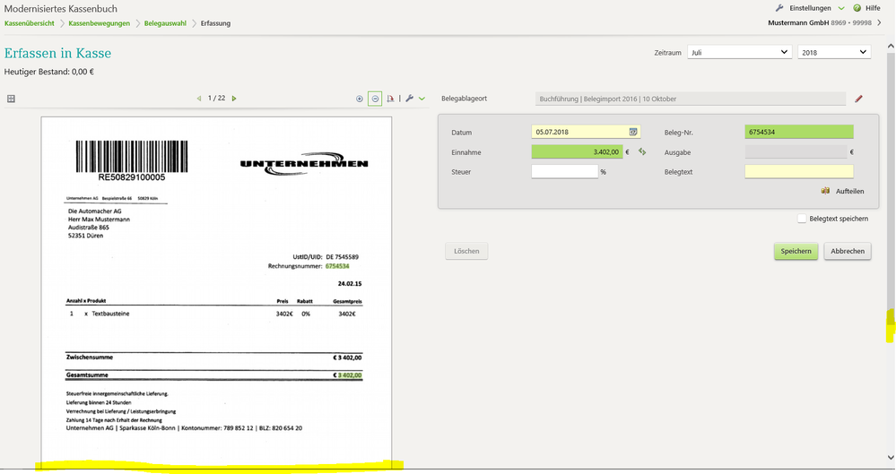Click the receipt document preview thumbnail
The width and height of the screenshot is (896, 474).
(x=216, y=293)
